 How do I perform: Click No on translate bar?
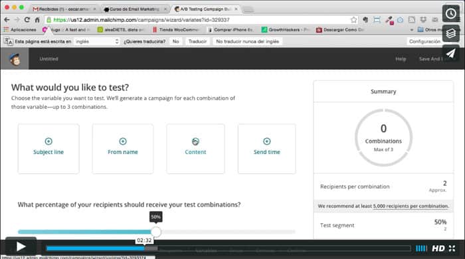(175, 41)
